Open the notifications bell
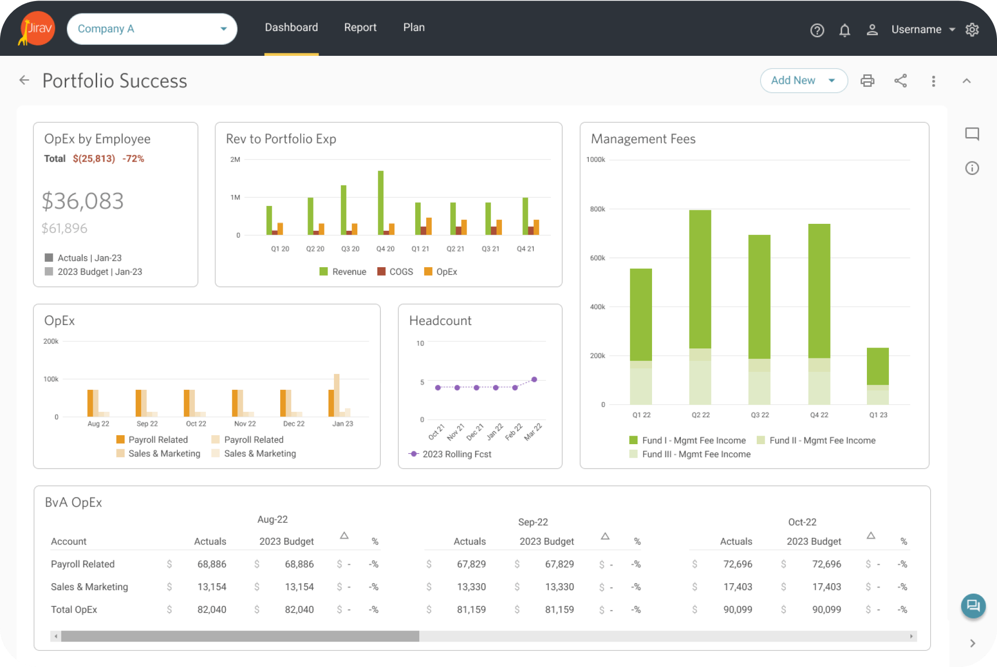The height and width of the screenshot is (667, 997). click(x=844, y=30)
